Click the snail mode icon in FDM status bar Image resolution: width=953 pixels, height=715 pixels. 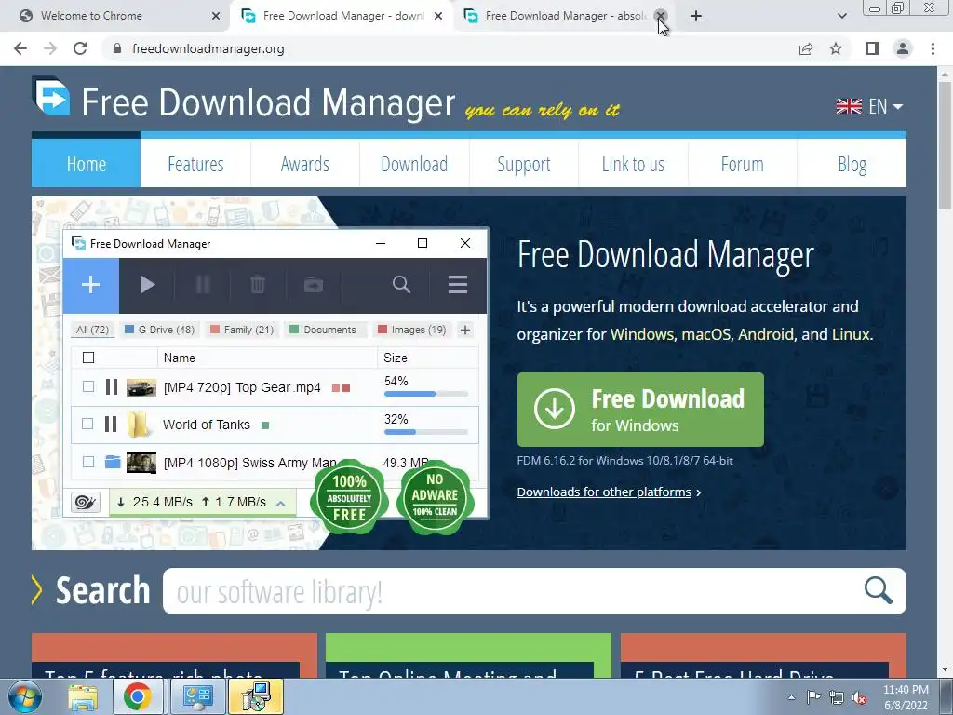(85, 502)
